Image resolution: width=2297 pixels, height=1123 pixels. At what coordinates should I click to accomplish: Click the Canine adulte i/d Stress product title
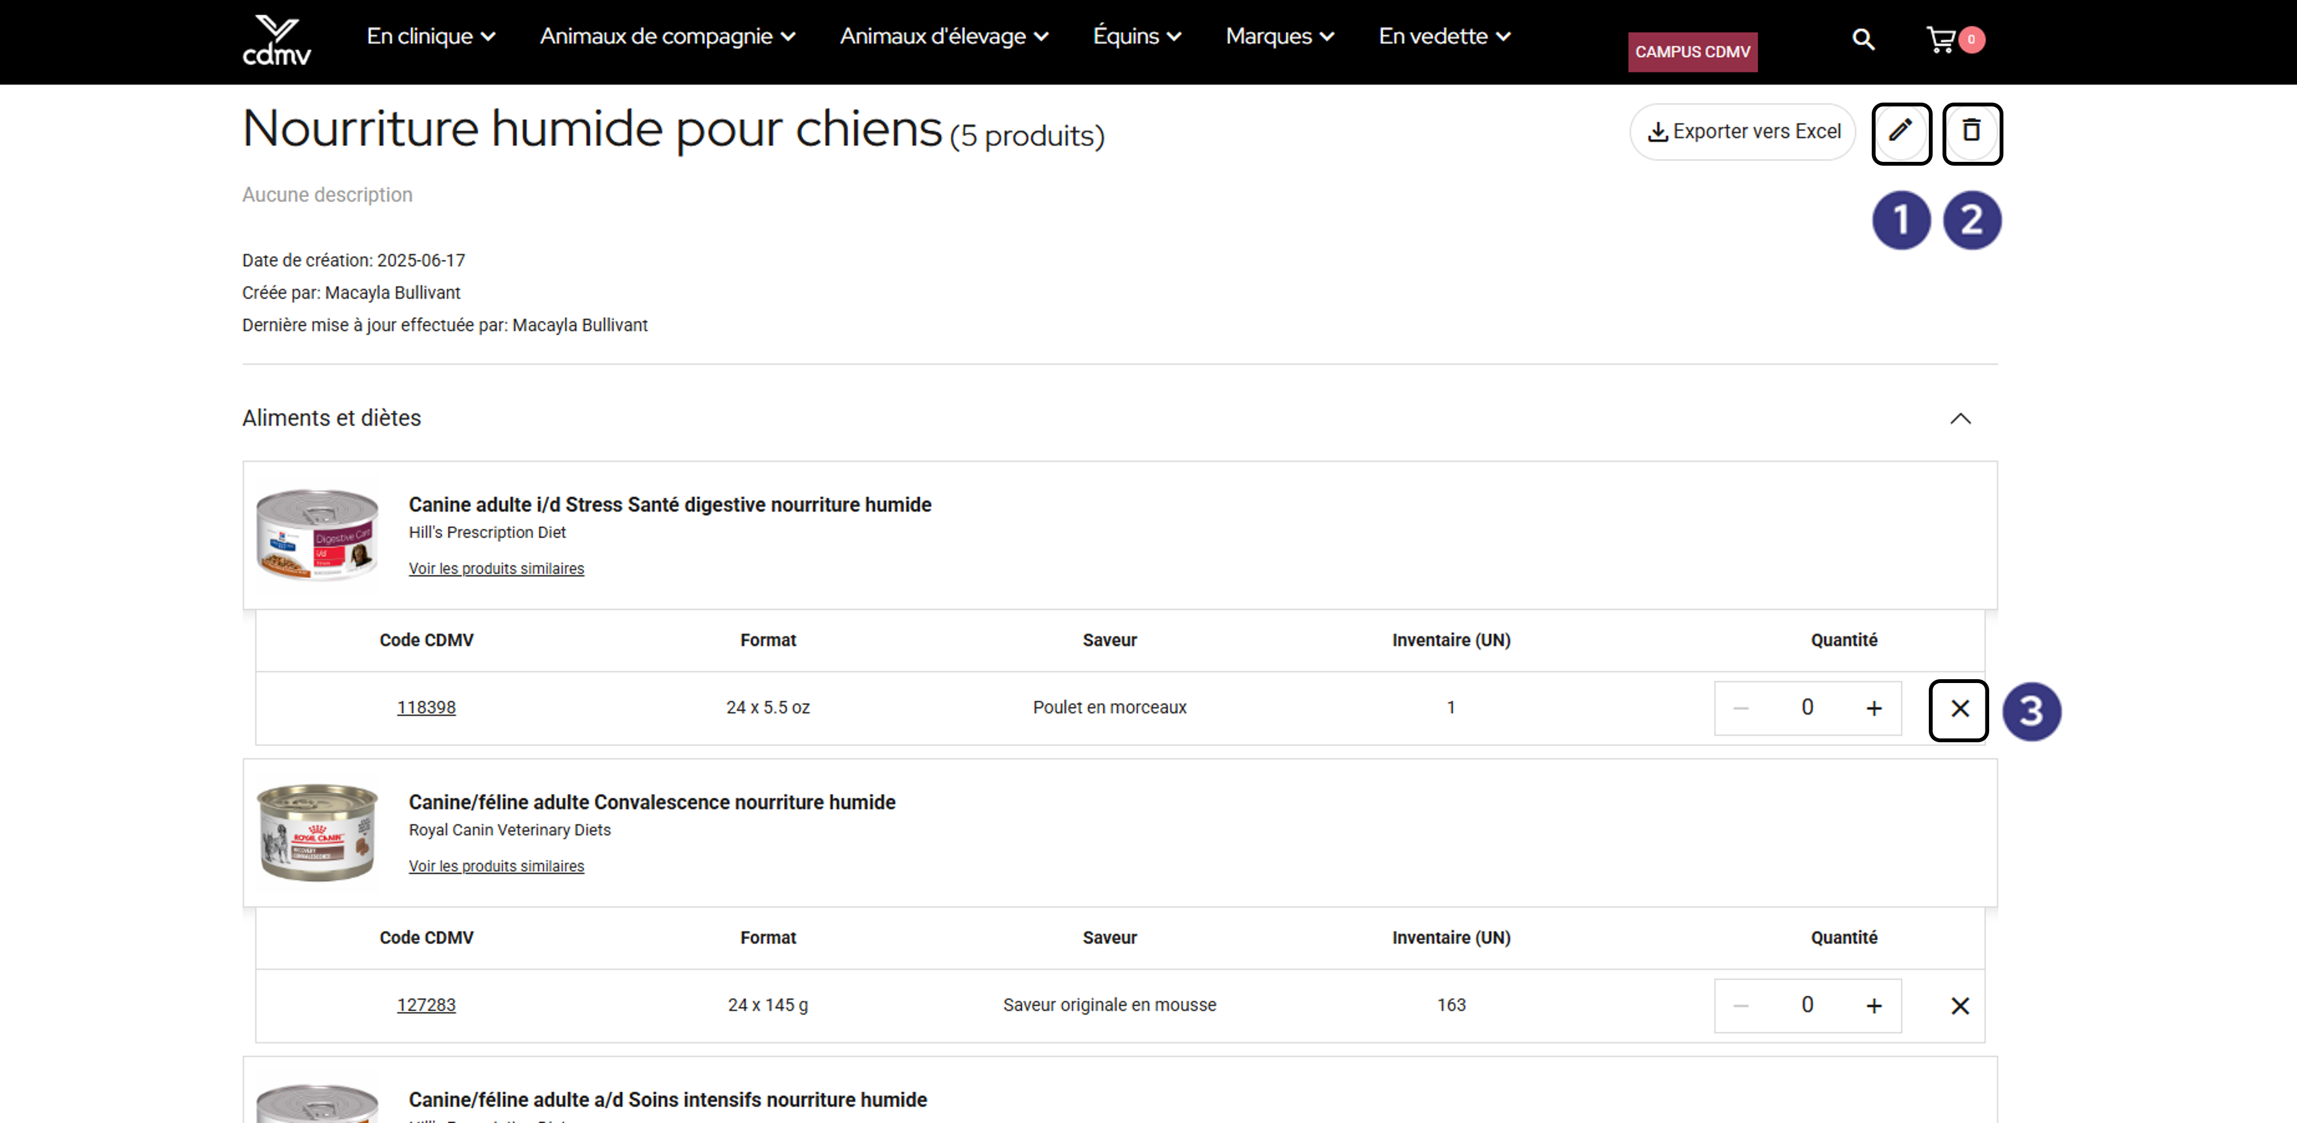click(x=669, y=505)
